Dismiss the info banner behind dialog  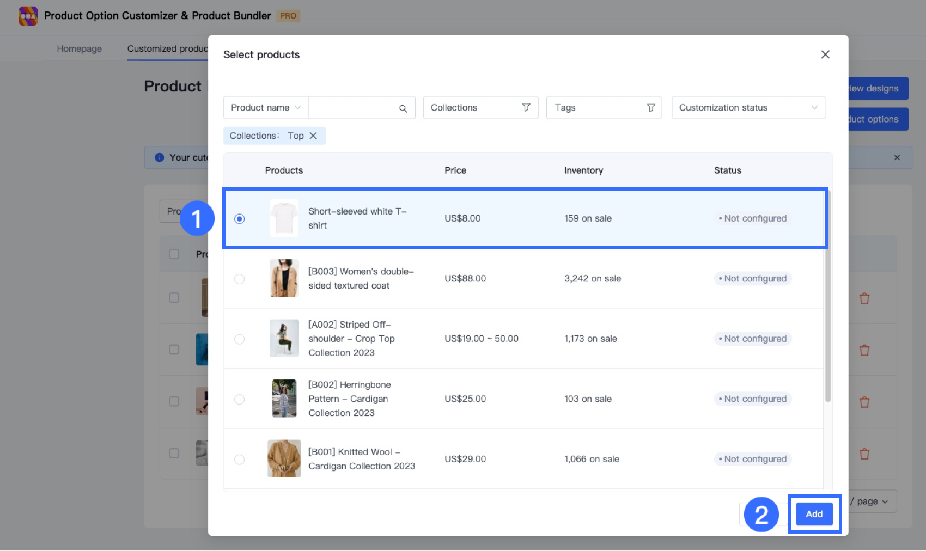[897, 157]
